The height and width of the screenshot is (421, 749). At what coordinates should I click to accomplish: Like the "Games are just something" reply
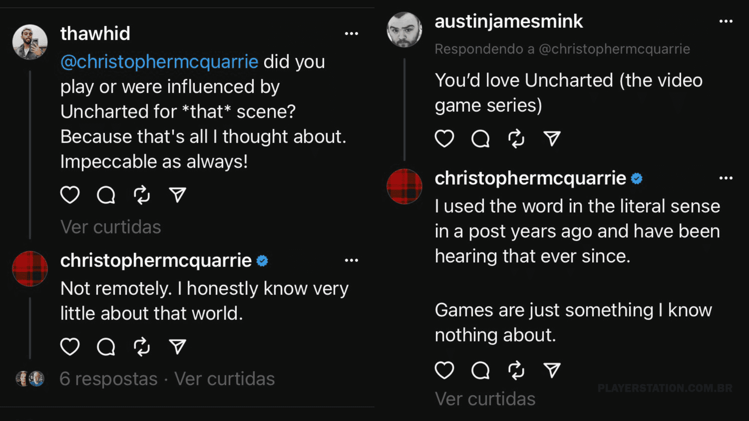(x=444, y=370)
